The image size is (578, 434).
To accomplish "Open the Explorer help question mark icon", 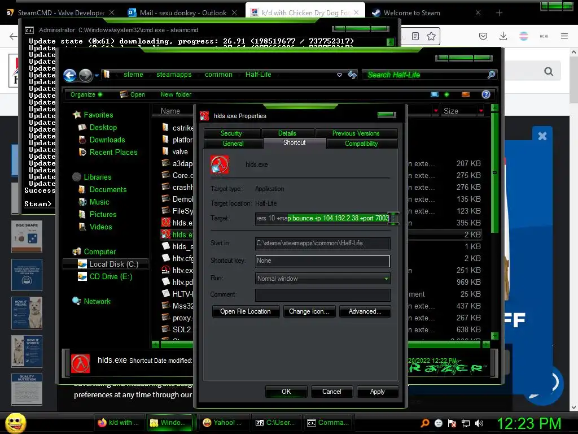I will point(486,94).
